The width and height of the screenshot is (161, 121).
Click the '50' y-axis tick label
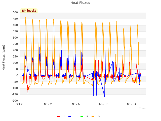[16, 69]
